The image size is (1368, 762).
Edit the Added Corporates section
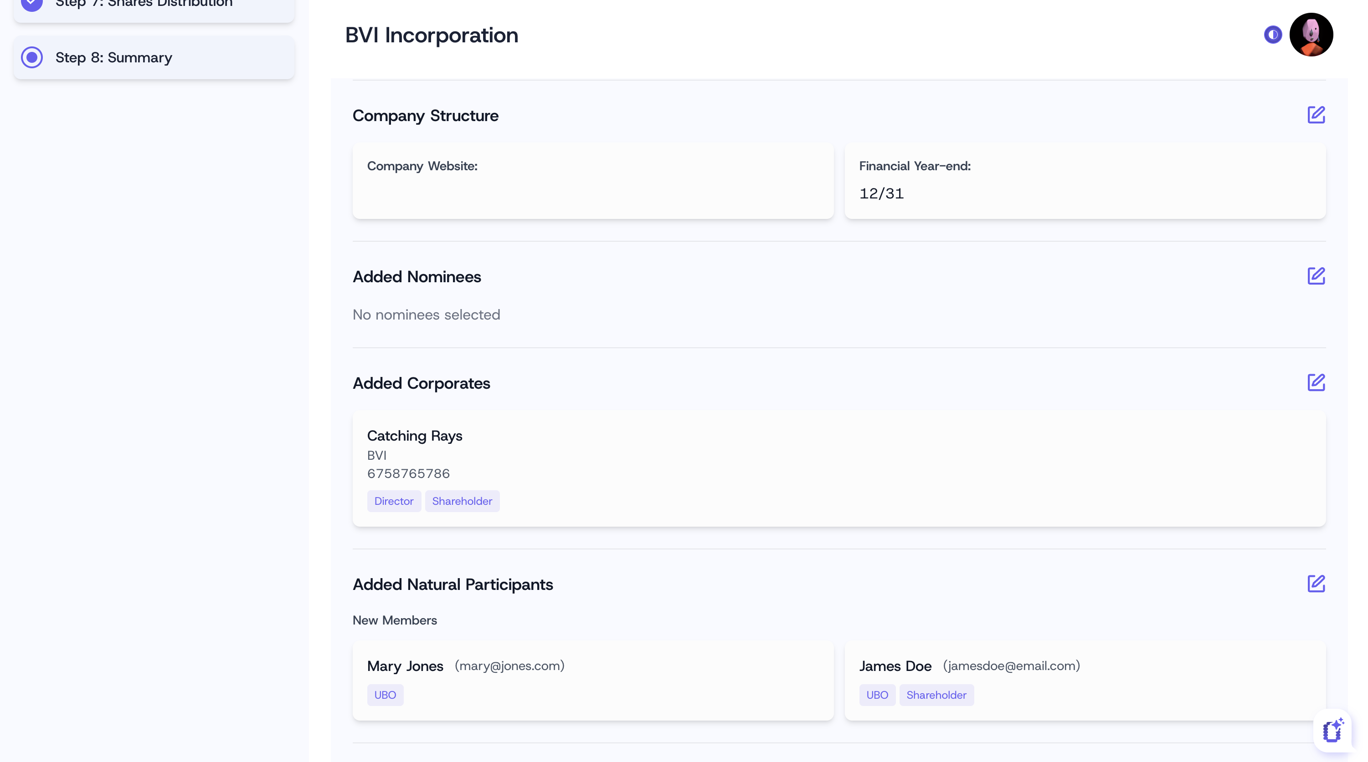(x=1316, y=382)
